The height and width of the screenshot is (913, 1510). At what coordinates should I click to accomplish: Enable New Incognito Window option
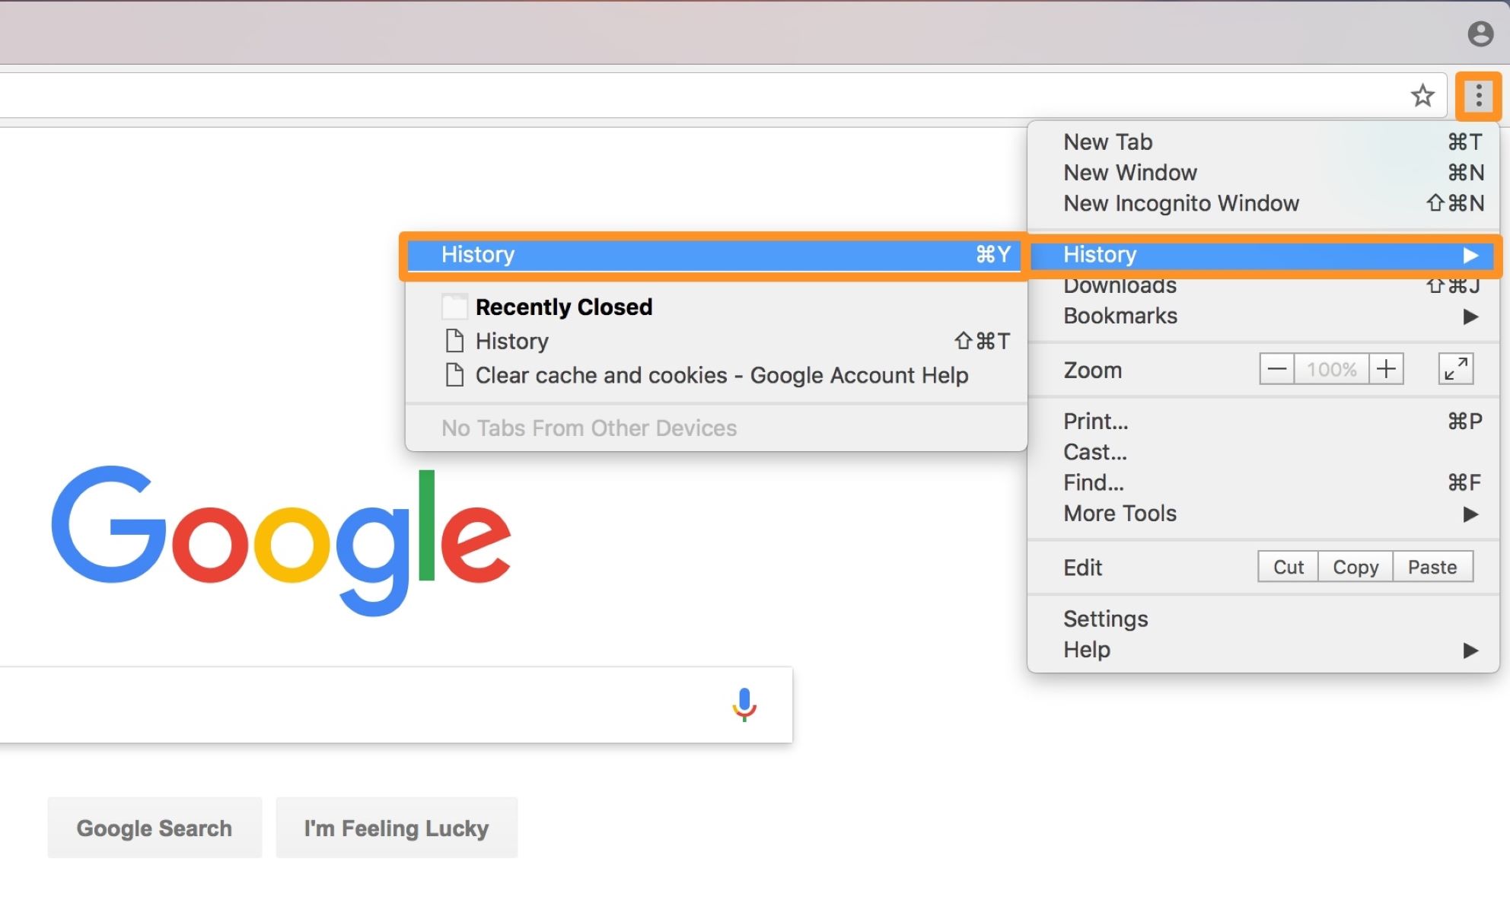click(1179, 204)
